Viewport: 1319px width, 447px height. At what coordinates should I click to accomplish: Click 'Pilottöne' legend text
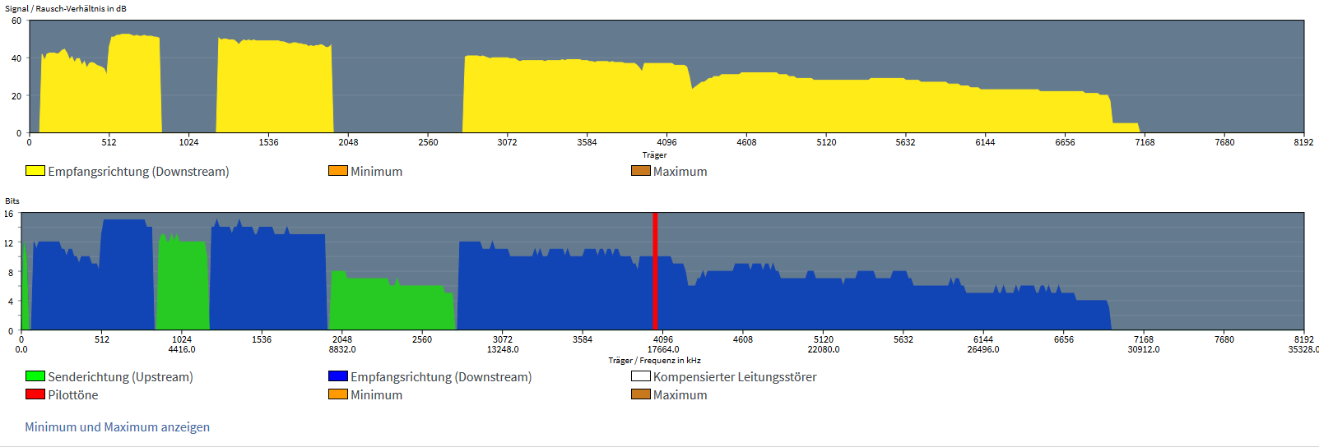(72, 395)
